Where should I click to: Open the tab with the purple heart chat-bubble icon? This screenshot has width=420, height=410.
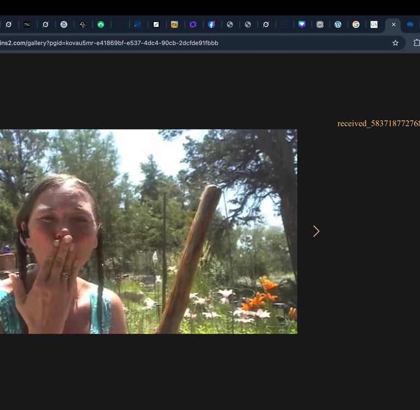(302, 25)
